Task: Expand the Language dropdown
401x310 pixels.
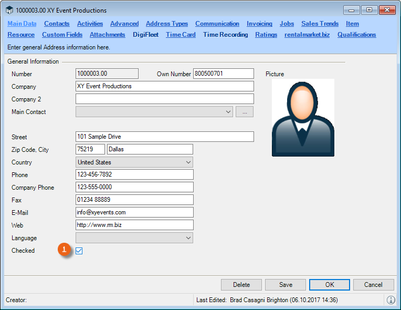Action: tap(188, 238)
